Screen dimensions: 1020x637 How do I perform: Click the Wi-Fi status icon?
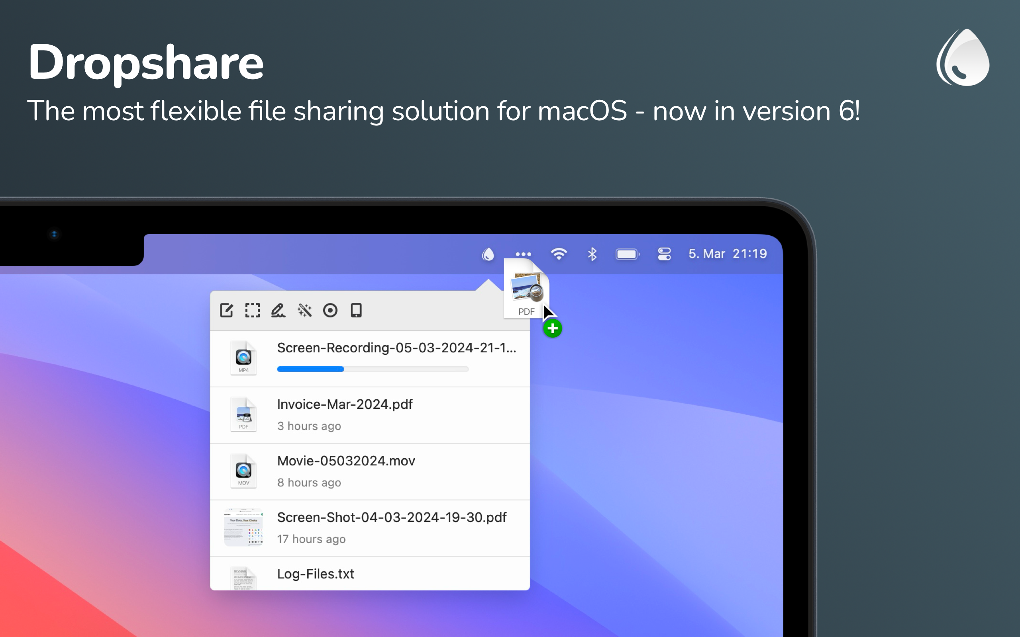point(559,254)
